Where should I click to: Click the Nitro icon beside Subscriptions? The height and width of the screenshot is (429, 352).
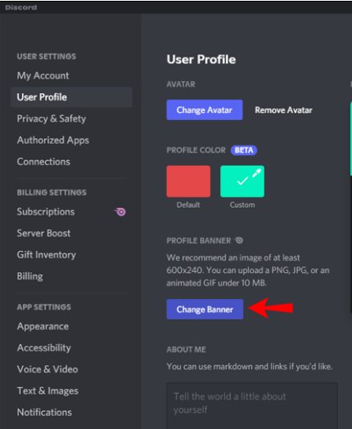pos(120,212)
